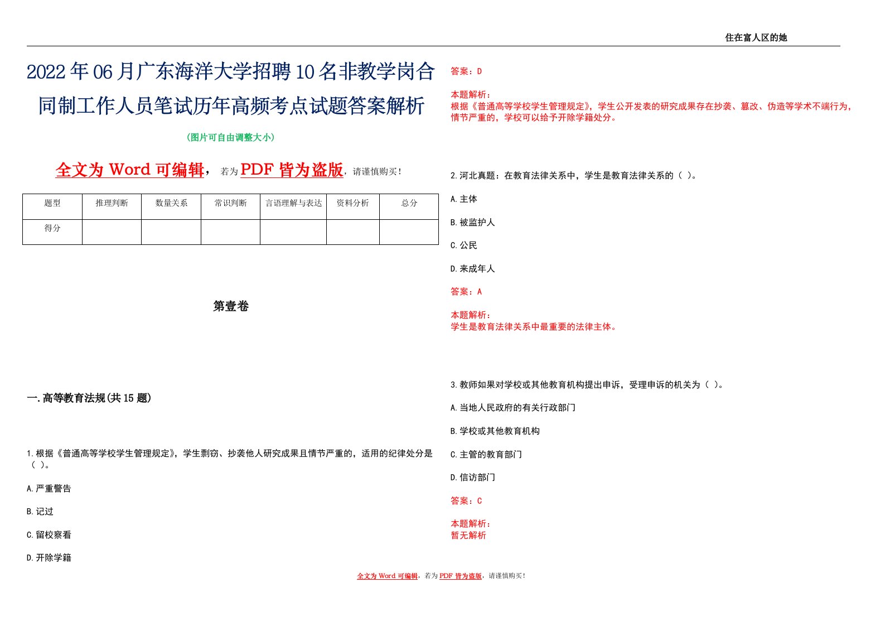The width and height of the screenshot is (885, 626).
Task: Select option A.主体
Action: point(464,199)
